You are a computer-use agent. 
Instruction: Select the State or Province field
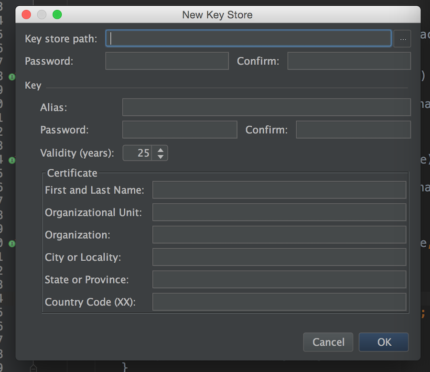pyautogui.click(x=279, y=279)
